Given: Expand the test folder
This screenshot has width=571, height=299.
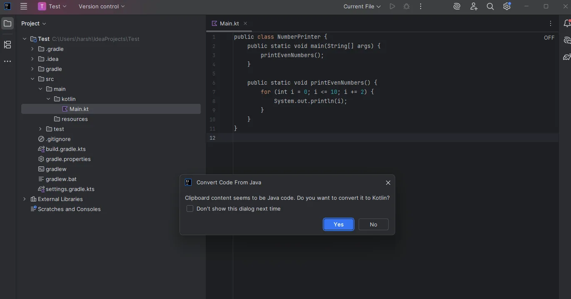Looking at the screenshot, I should [x=40, y=129].
